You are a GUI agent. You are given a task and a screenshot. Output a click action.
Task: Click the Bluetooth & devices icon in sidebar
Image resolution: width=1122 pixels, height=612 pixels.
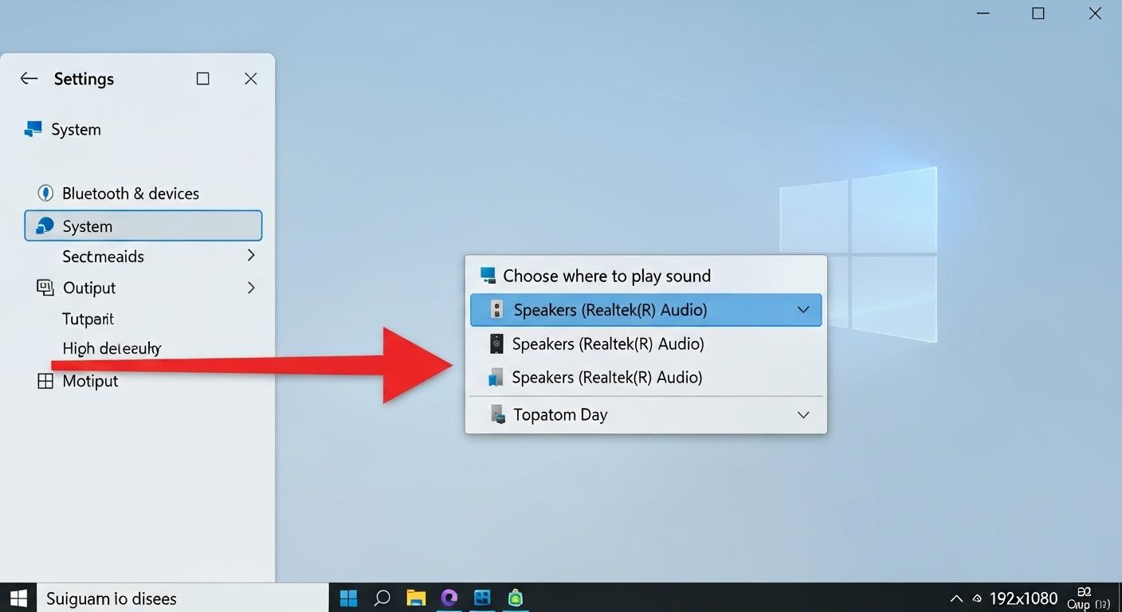coord(45,192)
